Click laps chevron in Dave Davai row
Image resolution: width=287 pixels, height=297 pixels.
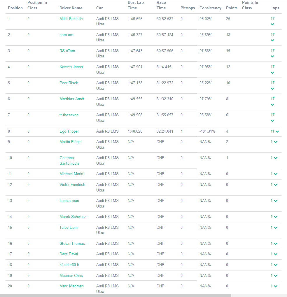pyautogui.click(x=276, y=254)
